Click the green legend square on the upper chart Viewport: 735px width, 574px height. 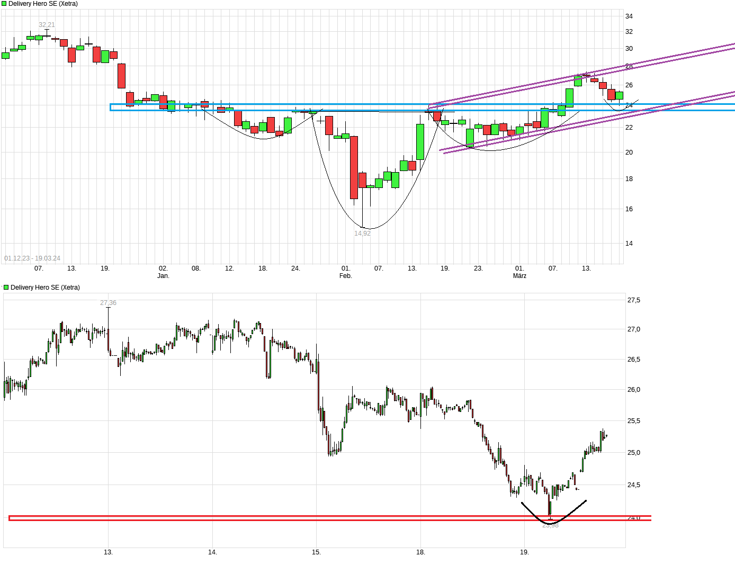4,3
